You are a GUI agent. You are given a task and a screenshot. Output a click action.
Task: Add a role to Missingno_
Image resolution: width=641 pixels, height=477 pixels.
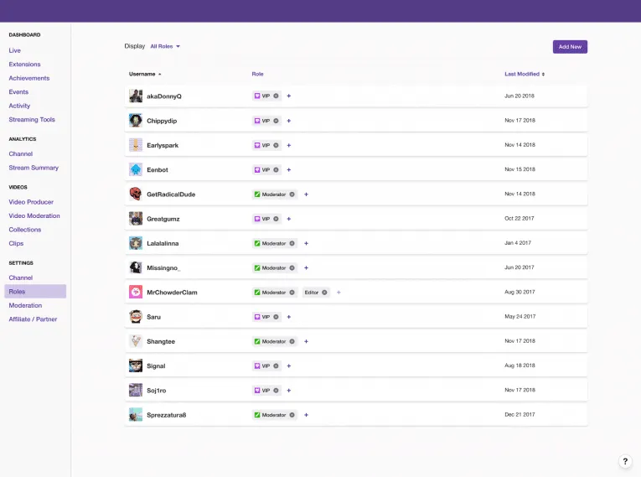coord(306,268)
